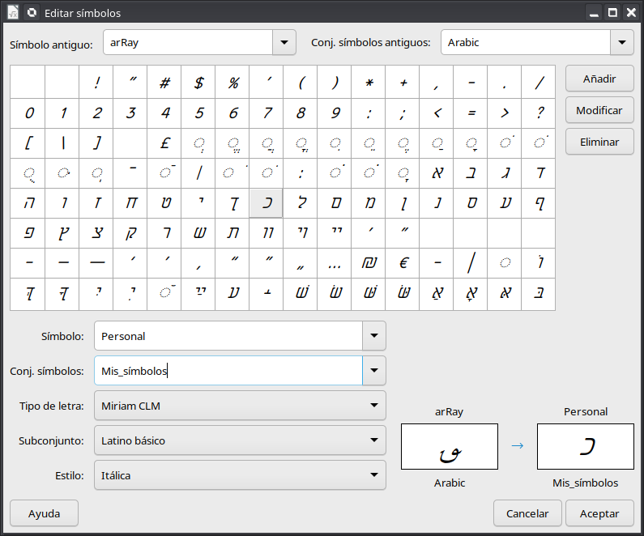Image resolution: width=644 pixels, height=536 pixels.
Task: Click the Añadir button
Action: pos(599,79)
